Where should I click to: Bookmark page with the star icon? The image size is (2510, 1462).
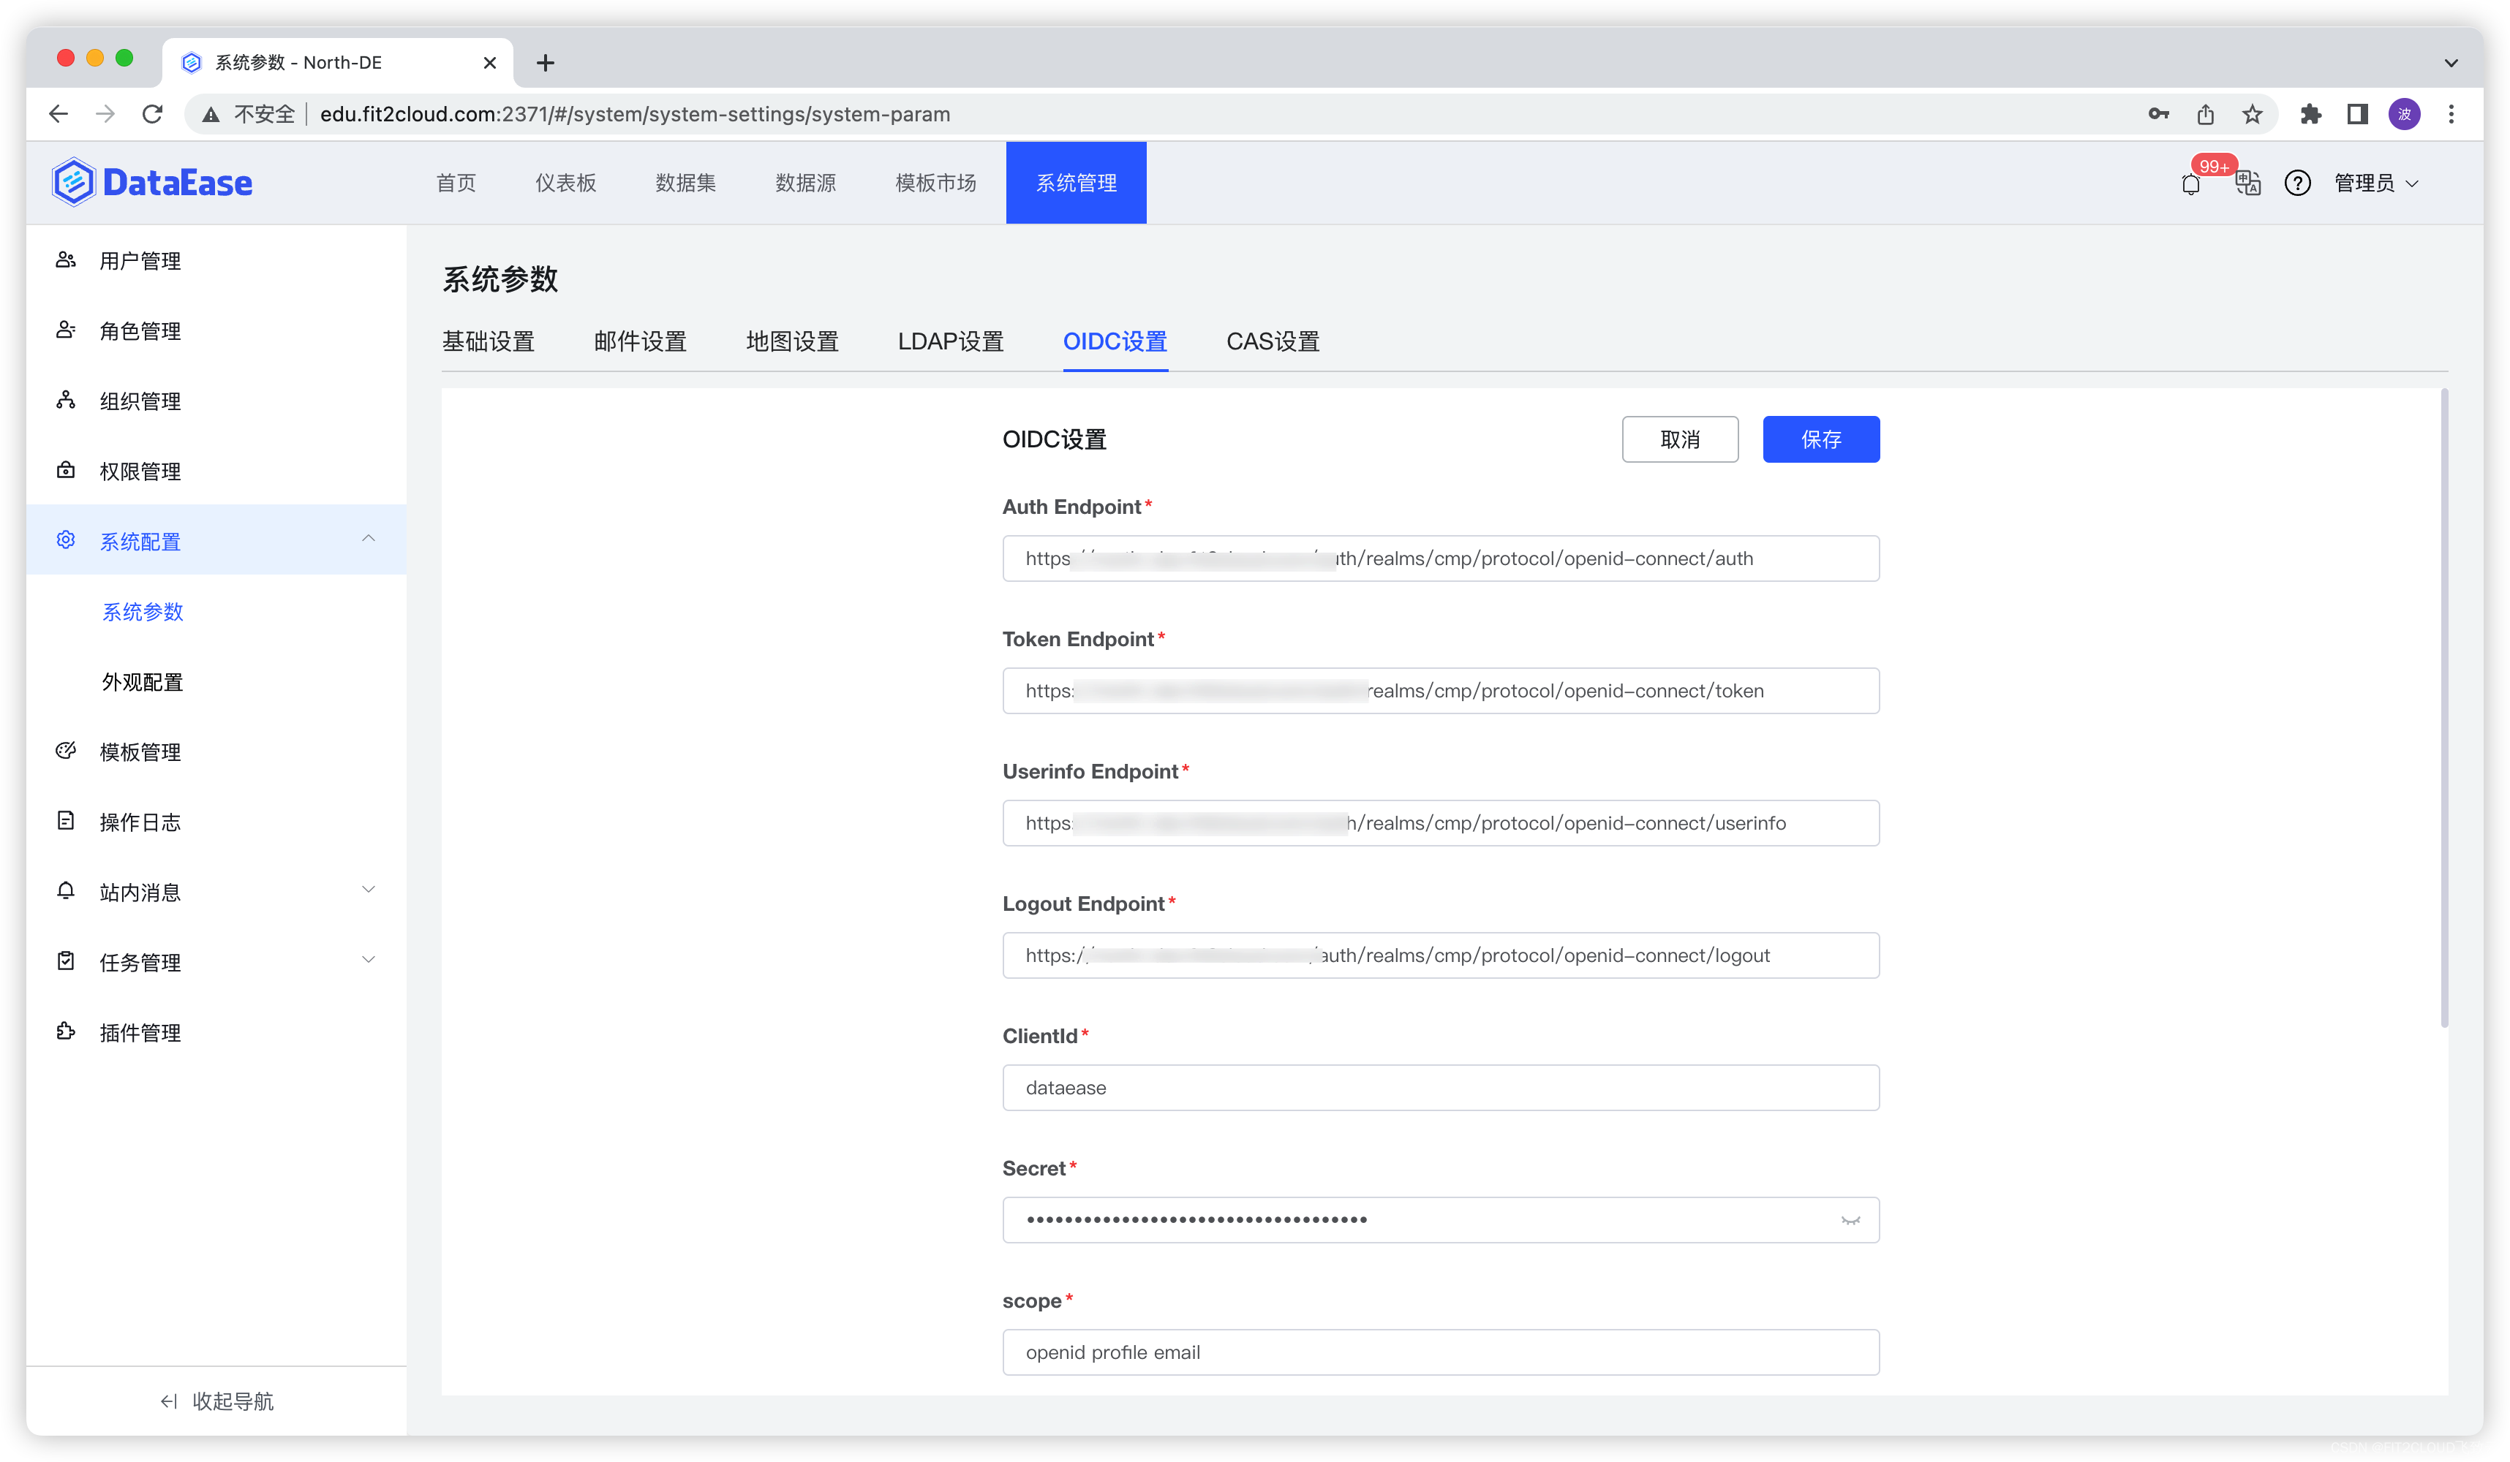coord(2252,115)
